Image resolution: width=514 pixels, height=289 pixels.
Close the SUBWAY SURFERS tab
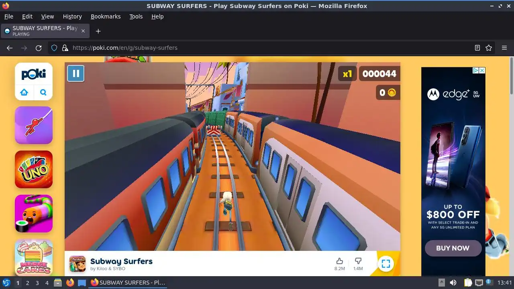tap(83, 31)
